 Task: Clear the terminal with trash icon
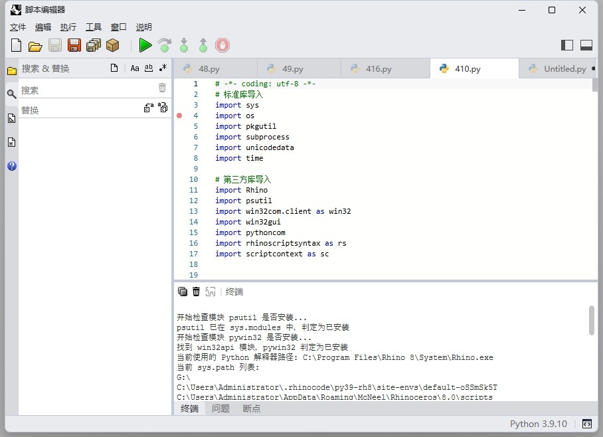(196, 292)
